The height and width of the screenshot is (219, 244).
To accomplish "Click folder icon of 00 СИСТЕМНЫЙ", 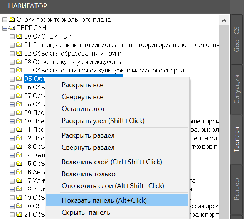I will (19, 37).
